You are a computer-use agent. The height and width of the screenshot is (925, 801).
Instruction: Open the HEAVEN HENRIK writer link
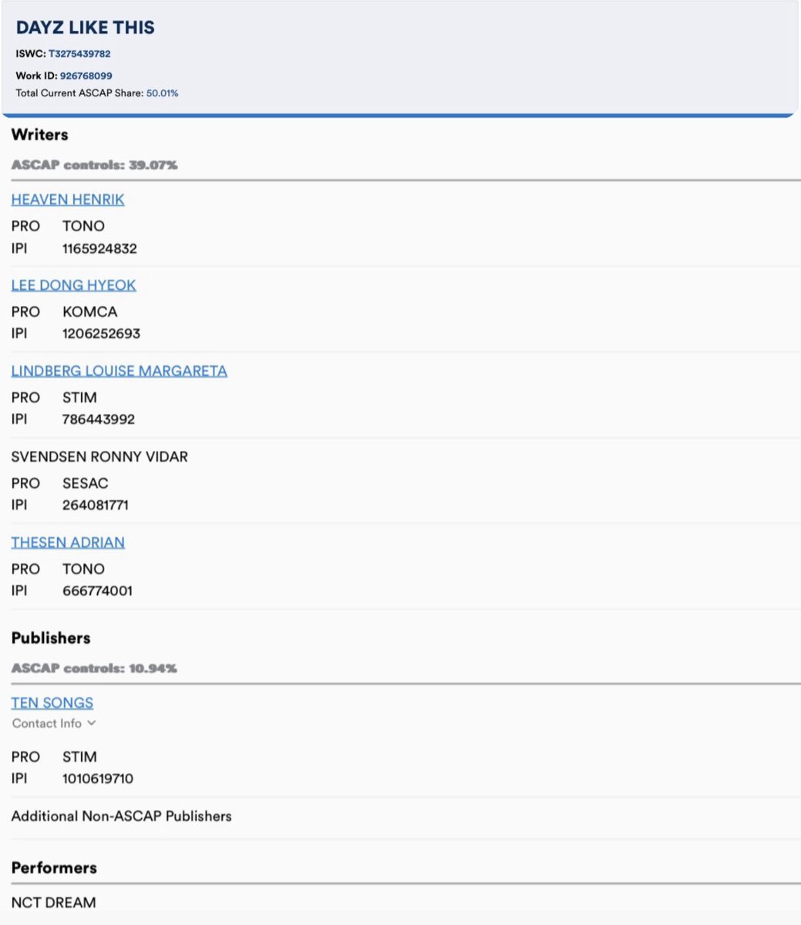click(68, 200)
